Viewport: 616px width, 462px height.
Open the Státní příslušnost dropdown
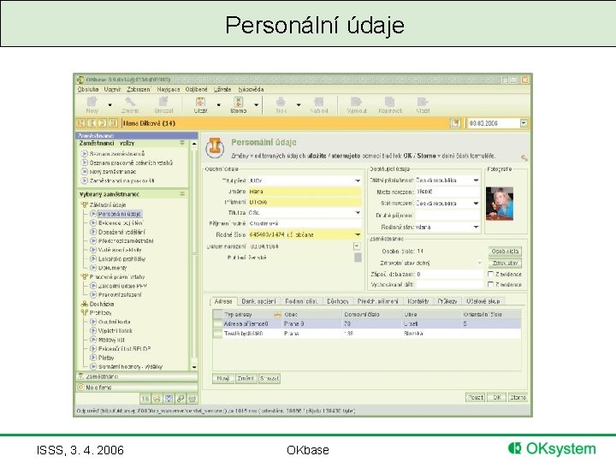477,181
